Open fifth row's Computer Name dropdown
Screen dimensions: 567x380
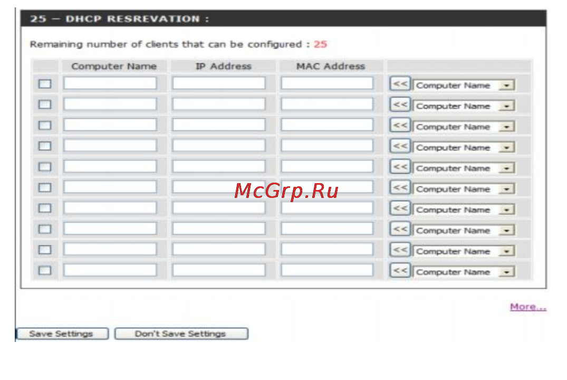click(x=464, y=168)
